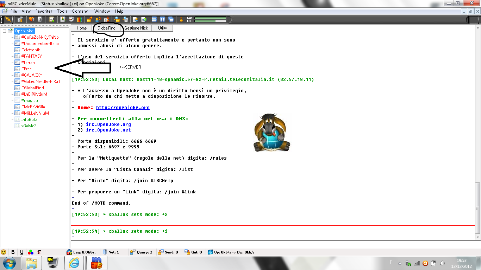Switch to the Utility tab

point(163,28)
